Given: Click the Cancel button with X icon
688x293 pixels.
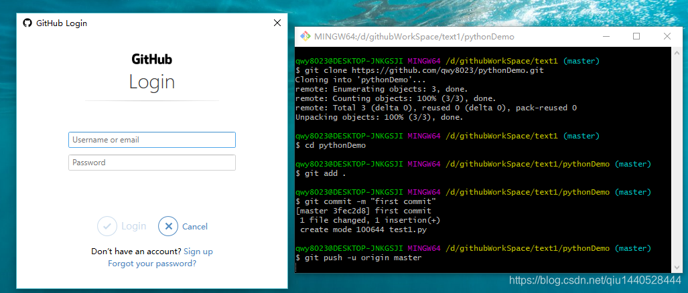Looking at the screenshot, I should (x=184, y=226).
